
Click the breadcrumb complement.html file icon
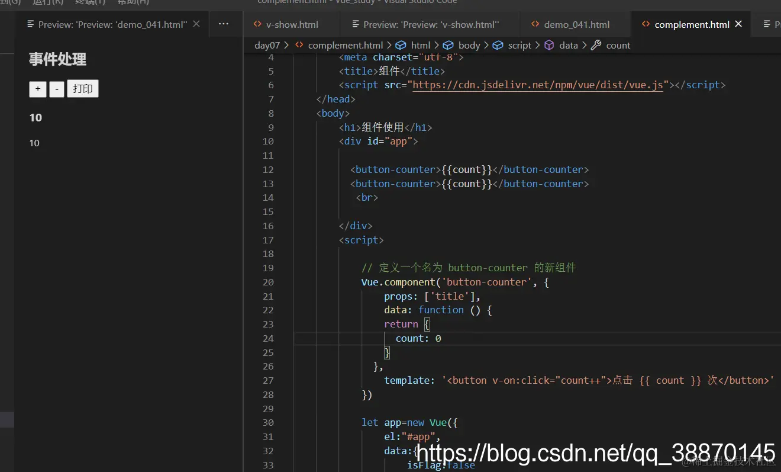point(299,45)
